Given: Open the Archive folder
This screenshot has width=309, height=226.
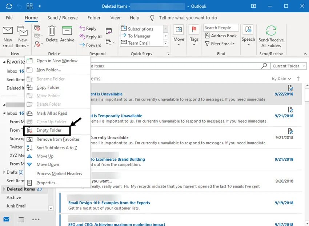Looking at the screenshot, I should click(13, 197).
